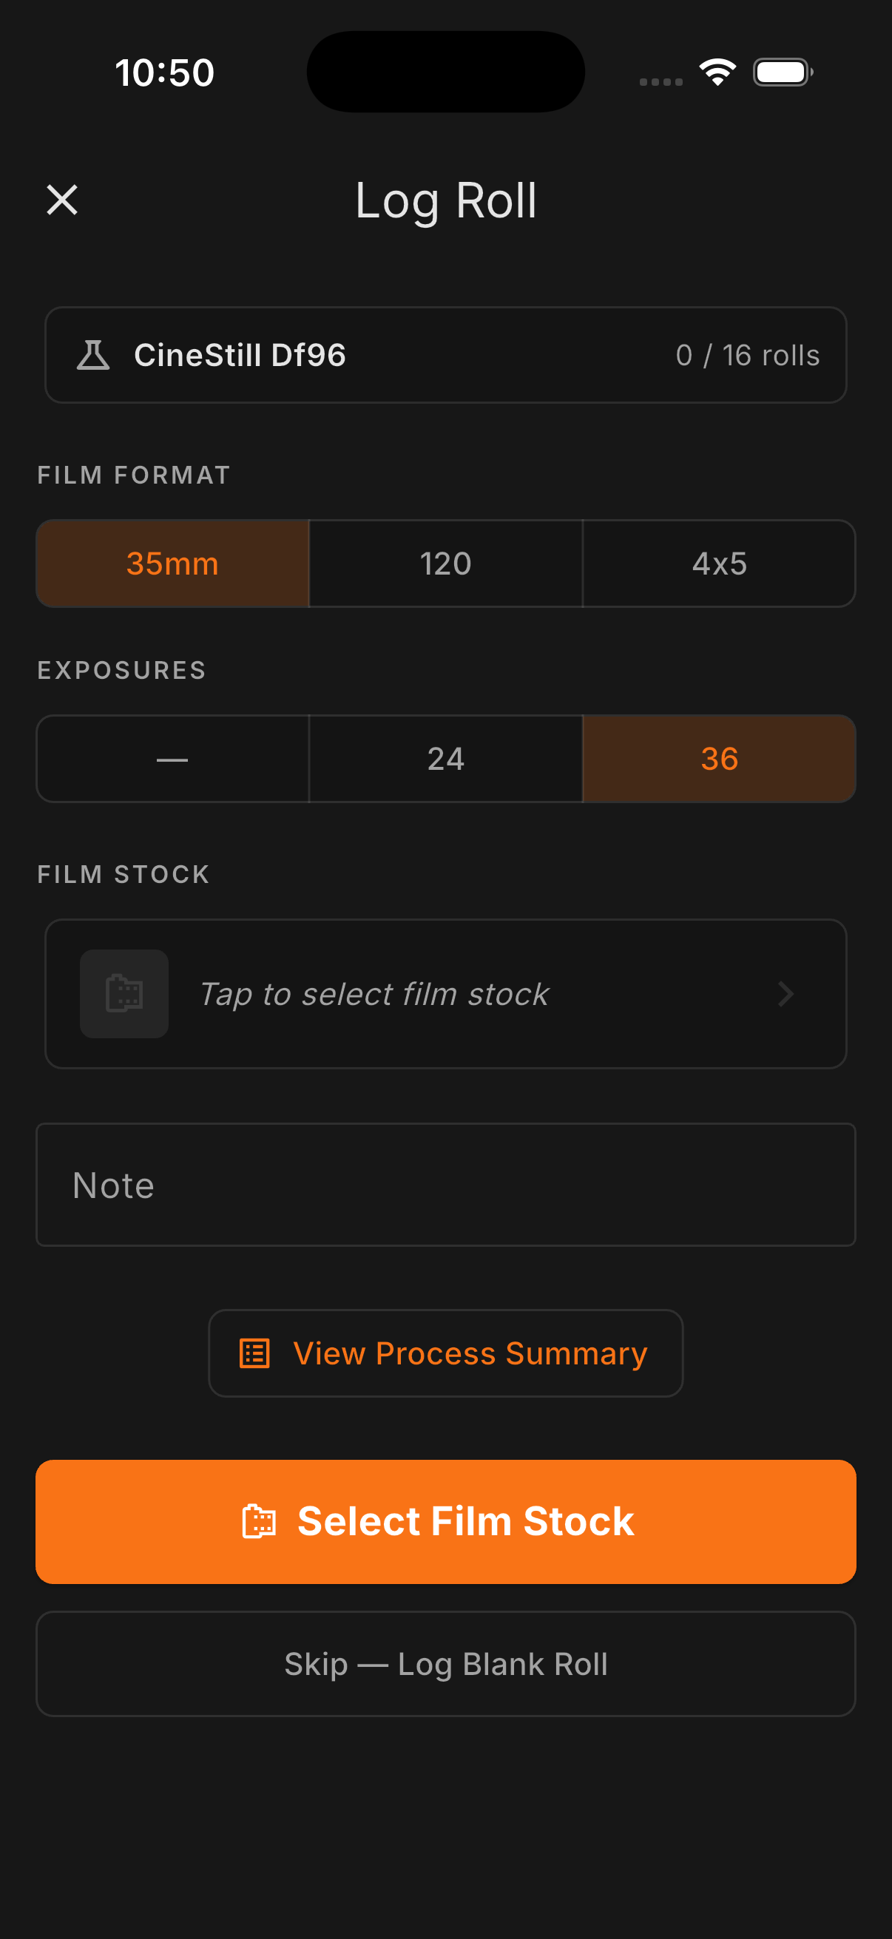Select the dash (no exposures) option
The width and height of the screenshot is (892, 1939).
tap(172, 759)
